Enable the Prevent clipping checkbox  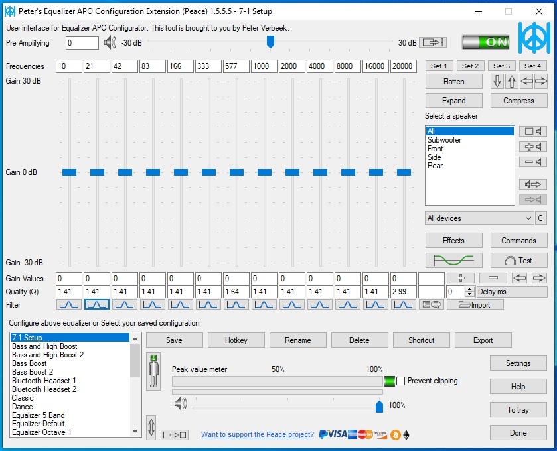[401, 381]
